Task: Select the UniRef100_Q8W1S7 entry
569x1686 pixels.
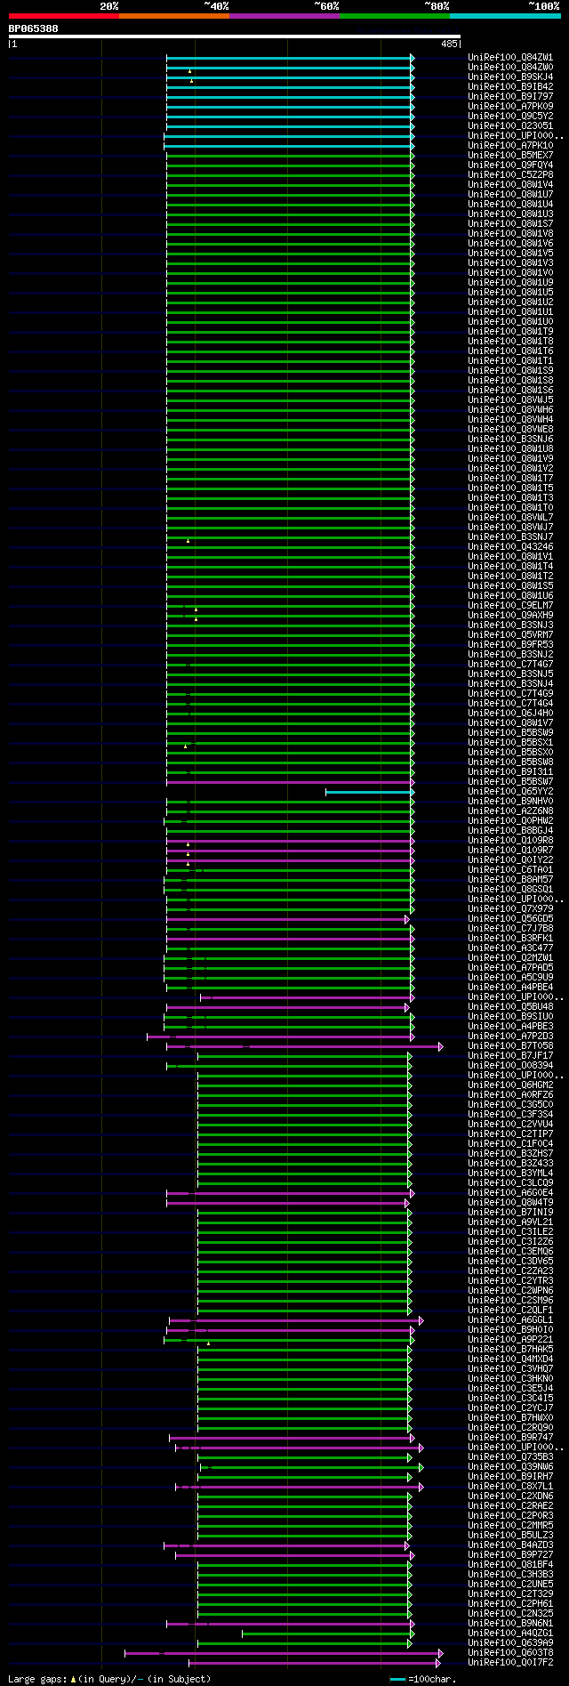Action: [510, 224]
